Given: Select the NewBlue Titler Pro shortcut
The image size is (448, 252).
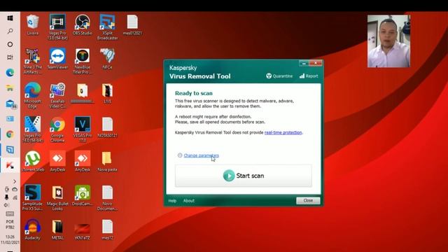Looking at the screenshot, I should (x=83, y=62).
